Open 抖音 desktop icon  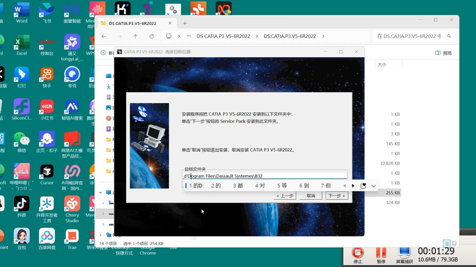pyautogui.click(x=22, y=207)
